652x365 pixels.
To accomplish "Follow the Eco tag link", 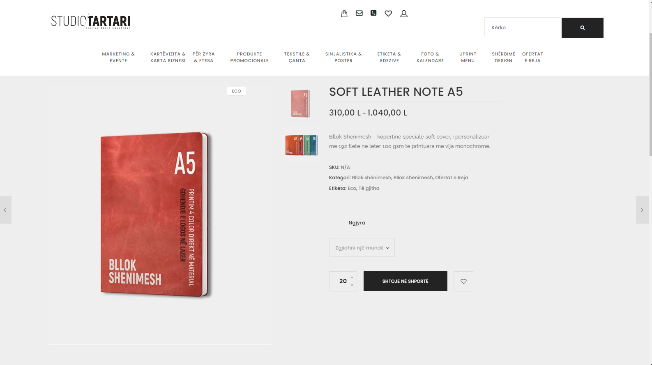I will 352,188.
